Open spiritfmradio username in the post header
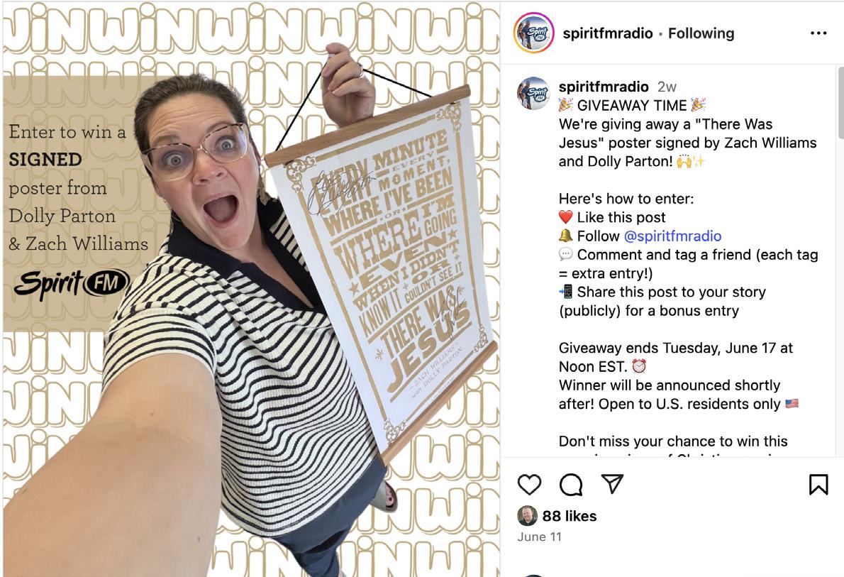 [608, 33]
